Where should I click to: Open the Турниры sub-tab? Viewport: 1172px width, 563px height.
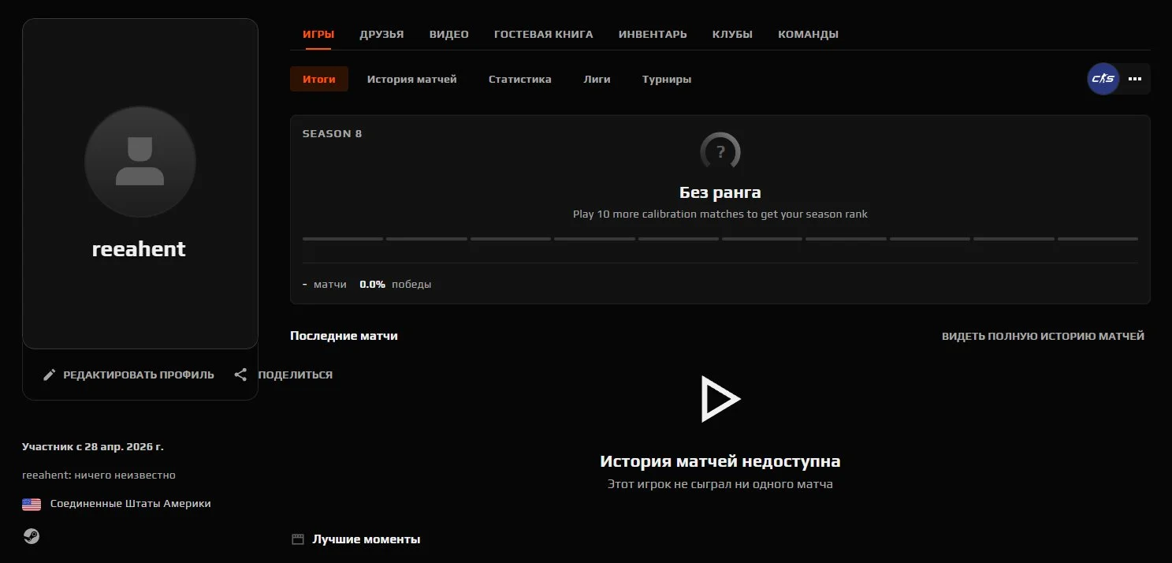click(667, 80)
